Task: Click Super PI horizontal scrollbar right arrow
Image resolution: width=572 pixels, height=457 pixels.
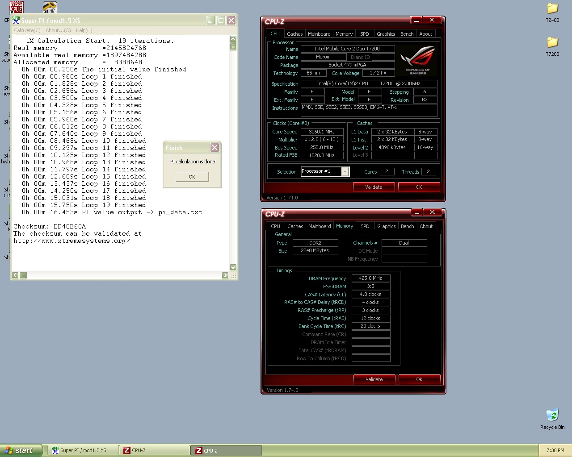Action: pyautogui.click(x=225, y=275)
